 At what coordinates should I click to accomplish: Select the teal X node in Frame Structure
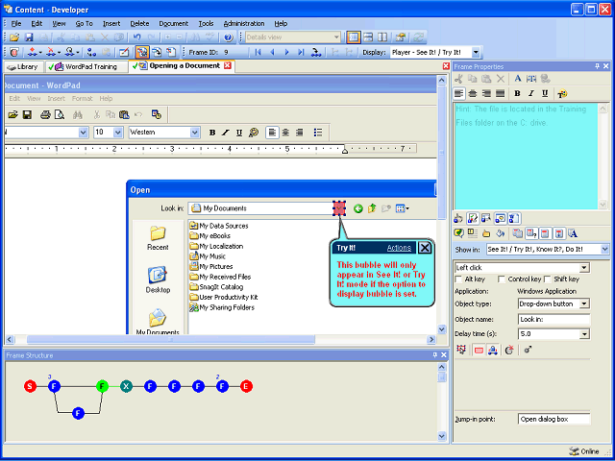pyautogui.click(x=126, y=386)
